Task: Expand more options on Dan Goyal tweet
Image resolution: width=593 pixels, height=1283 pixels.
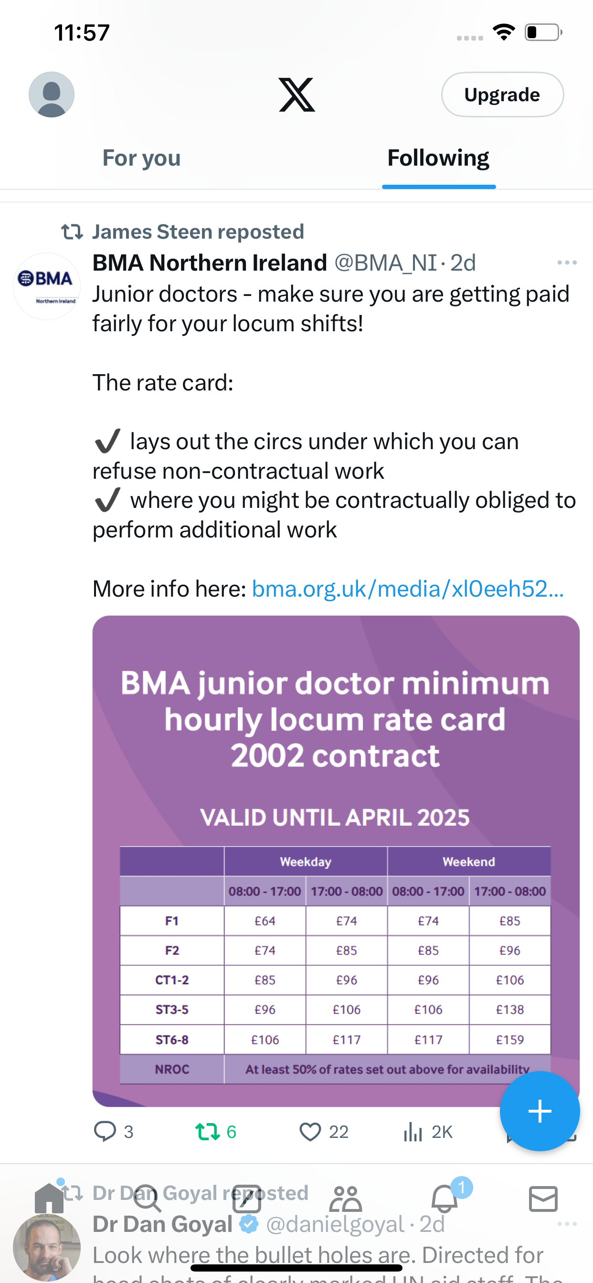Action: (x=567, y=1224)
